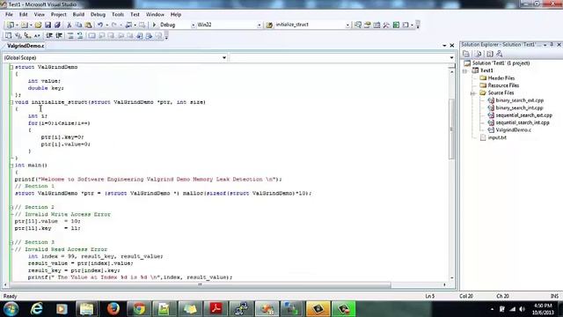Click the Find in Files icon
Viewport: 563px width, 317px height.
pos(269,25)
